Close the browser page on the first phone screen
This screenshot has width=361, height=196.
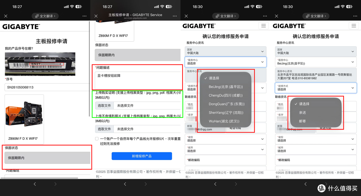coord(6,16)
